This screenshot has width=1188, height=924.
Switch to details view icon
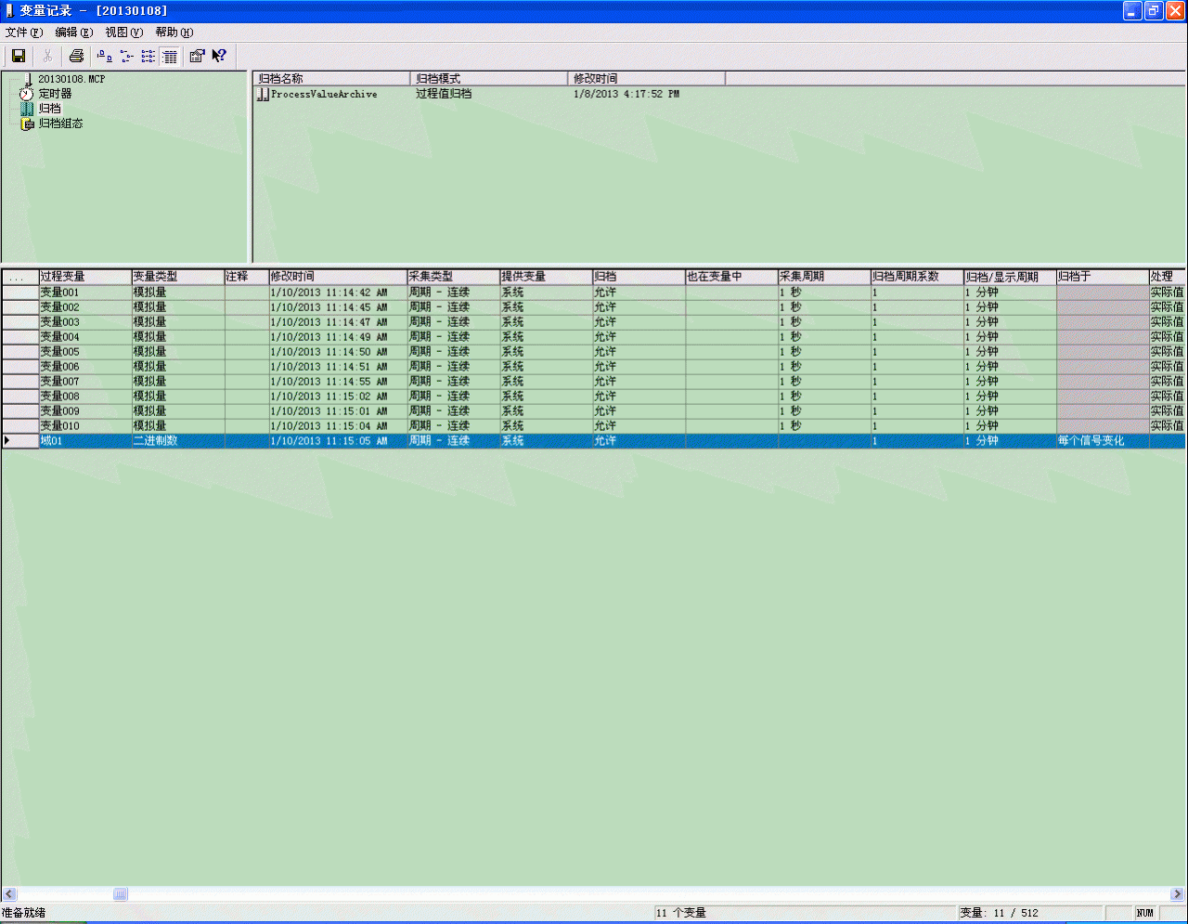click(170, 56)
